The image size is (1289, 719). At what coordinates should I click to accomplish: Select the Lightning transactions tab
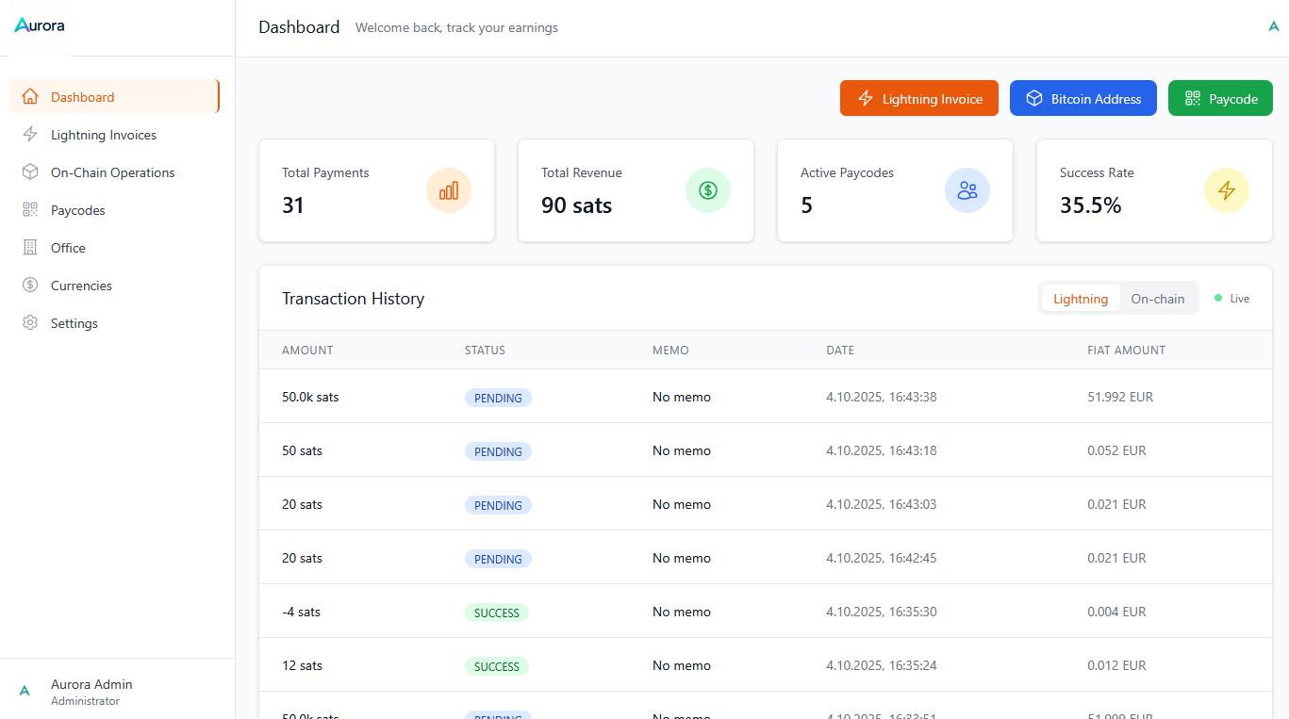tap(1080, 298)
